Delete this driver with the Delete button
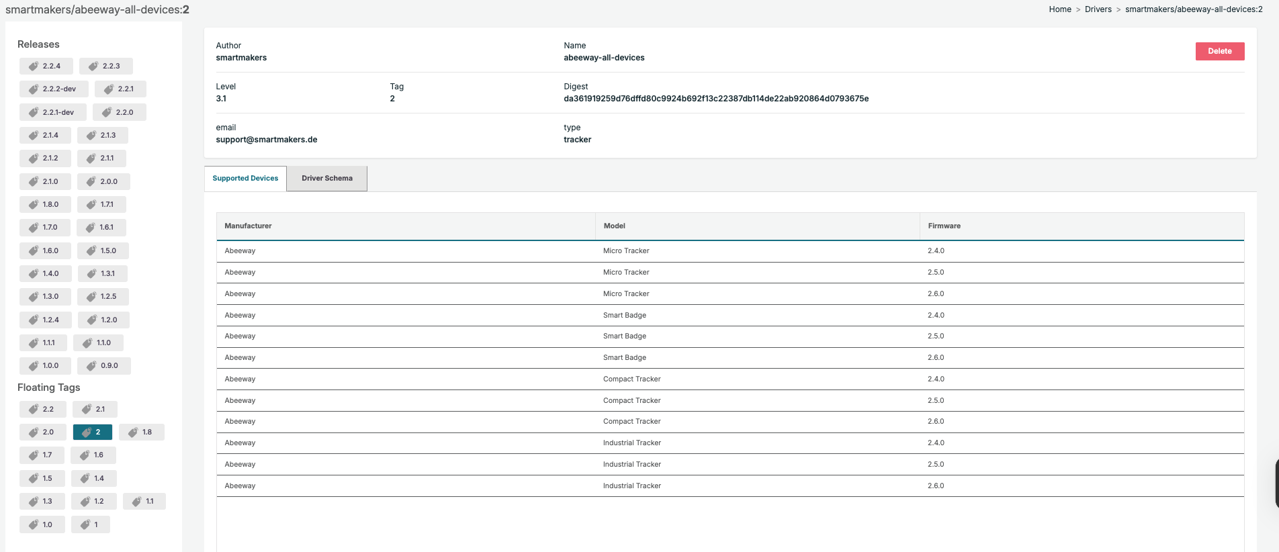 (1220, 51)
